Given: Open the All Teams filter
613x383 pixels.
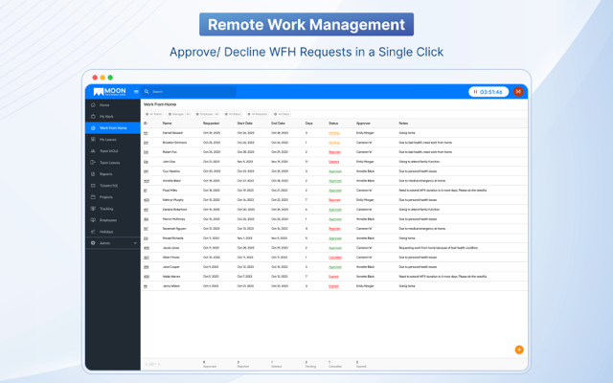Looking at the screenshot, I should 153,114.
